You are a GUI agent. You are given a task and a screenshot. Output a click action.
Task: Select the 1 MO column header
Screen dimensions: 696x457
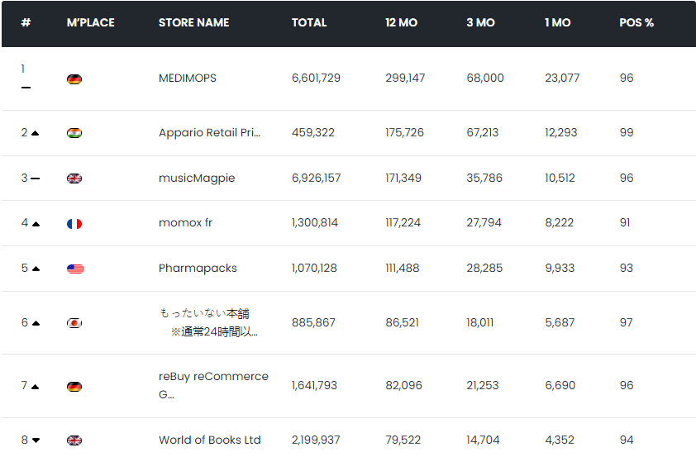coord(557,22)
